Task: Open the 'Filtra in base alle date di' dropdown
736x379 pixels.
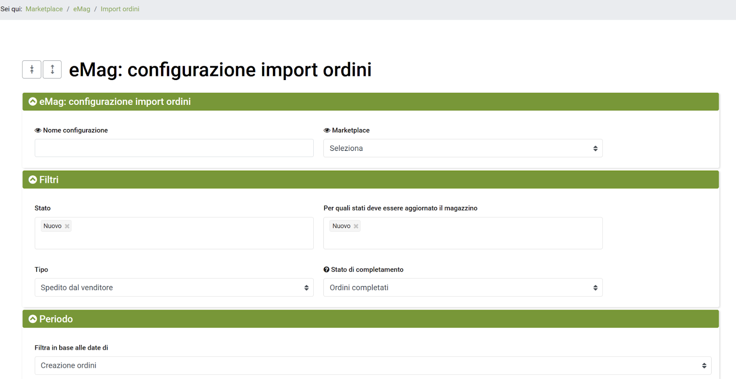Action: pos(373,366)
